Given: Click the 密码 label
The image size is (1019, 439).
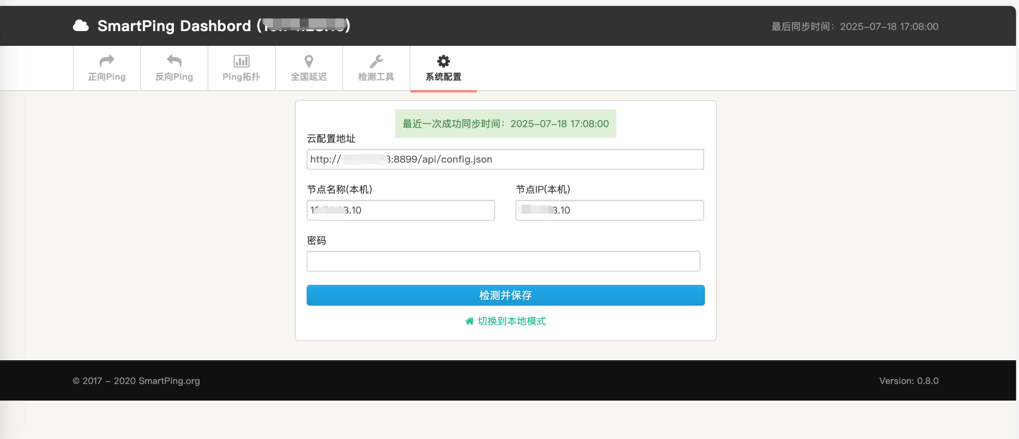Looking at the screenshot, I should pos(316,241).
